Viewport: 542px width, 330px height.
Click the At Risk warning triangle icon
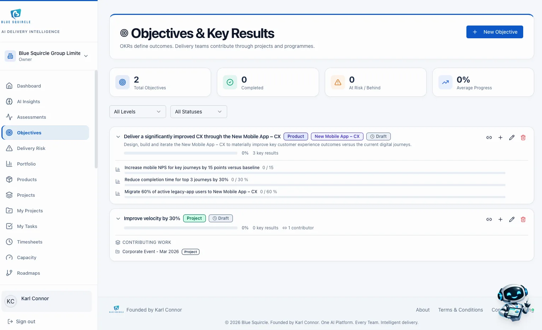pyautogui.click(x=338, y=82)
